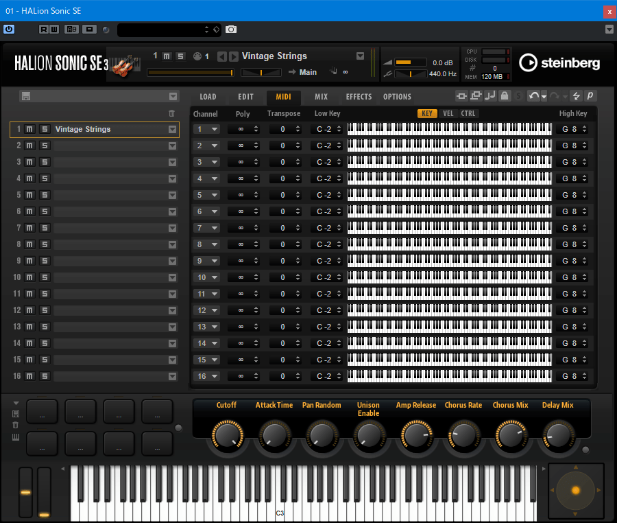This screenshot has width=617, height=523.
Task: Select the VEL range button
Action: point(448,114)
